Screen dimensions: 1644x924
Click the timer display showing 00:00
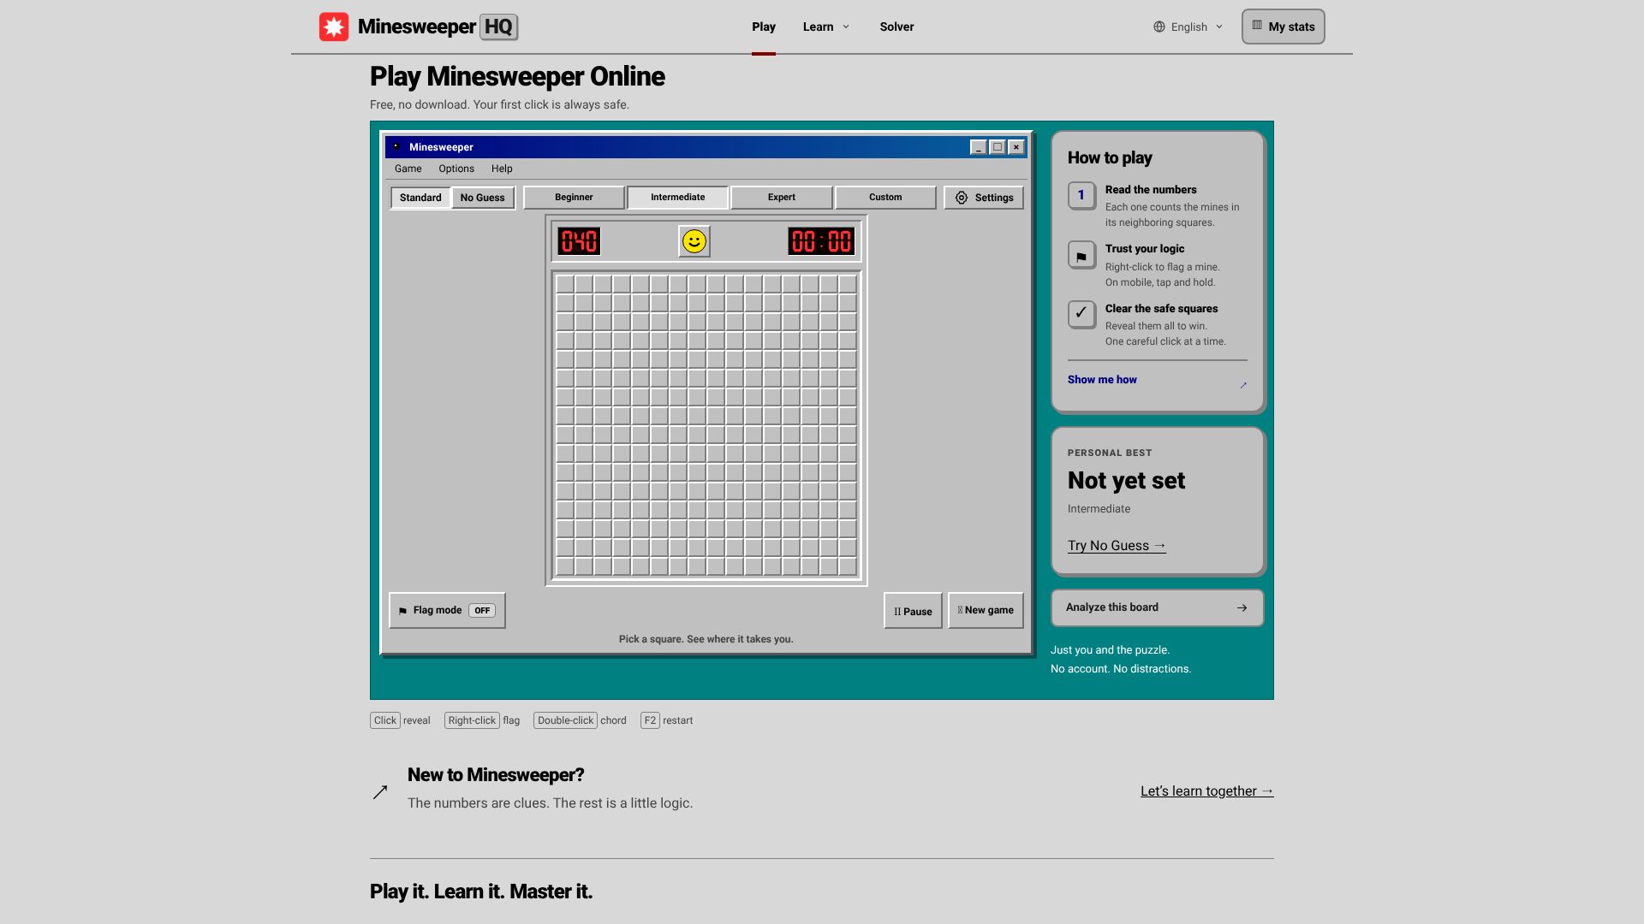click(x=821, y=241)
